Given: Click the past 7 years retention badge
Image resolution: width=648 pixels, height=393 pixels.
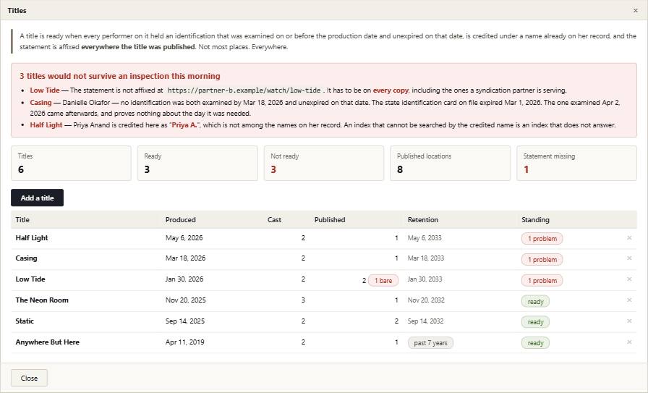Looking at the screenshot, I should pos(430,343).
